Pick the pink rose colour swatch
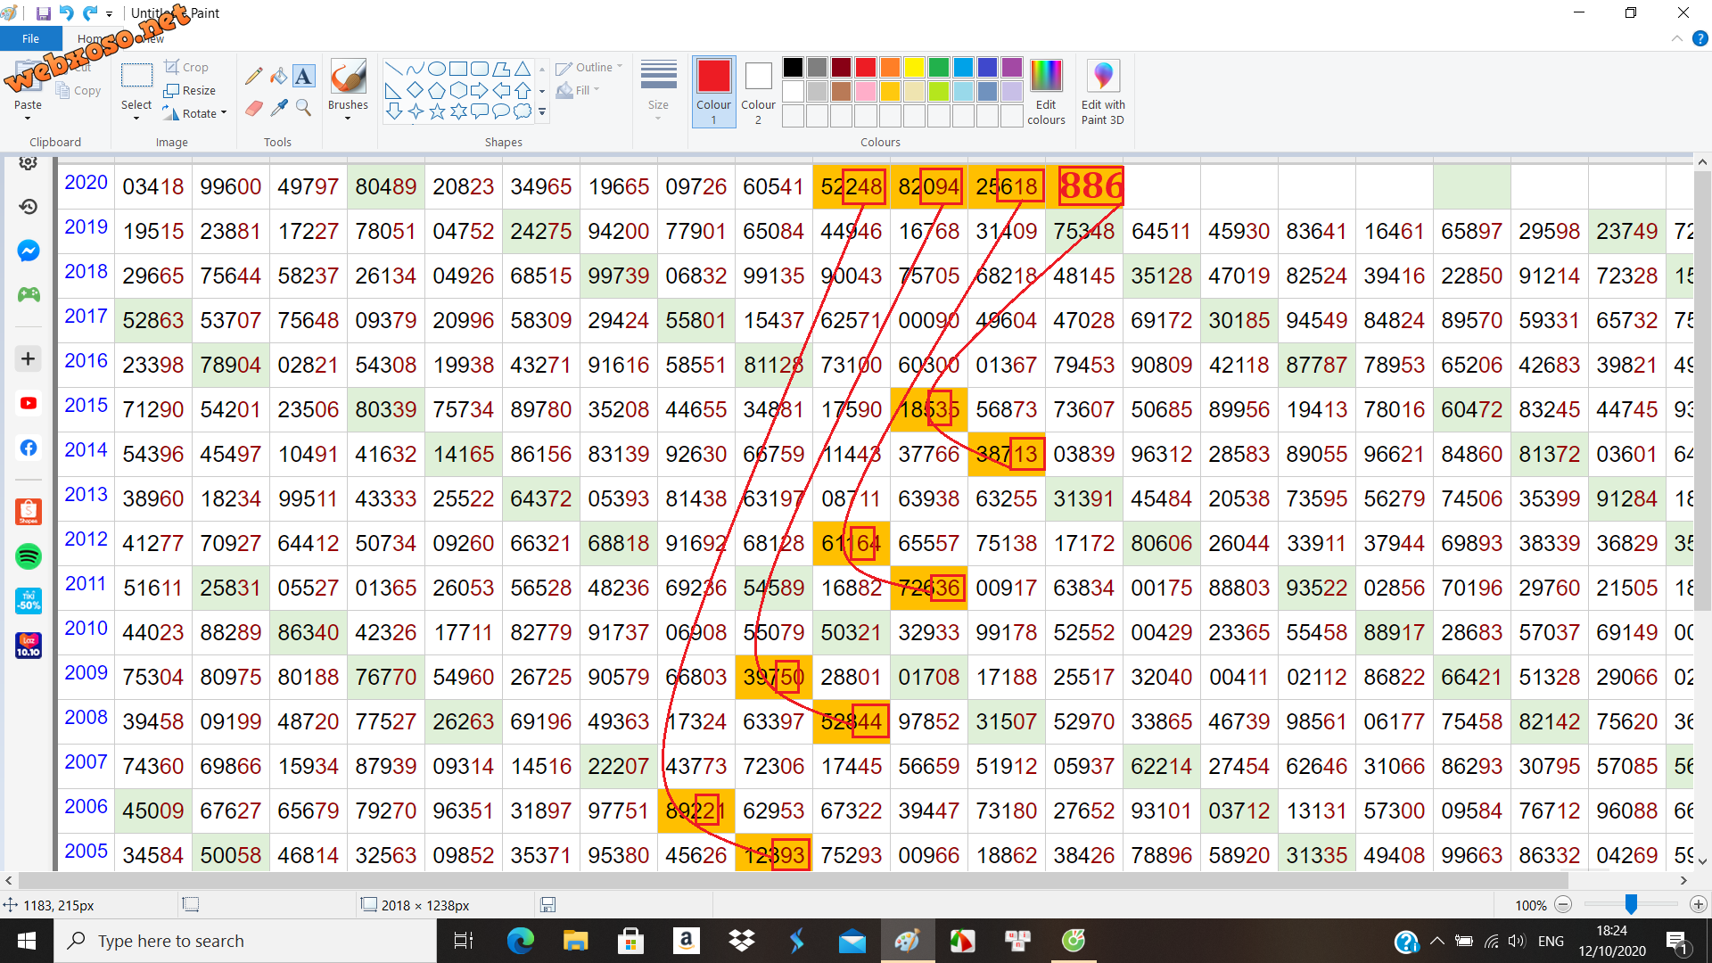The image size is (1712, 963). (866, 91)
